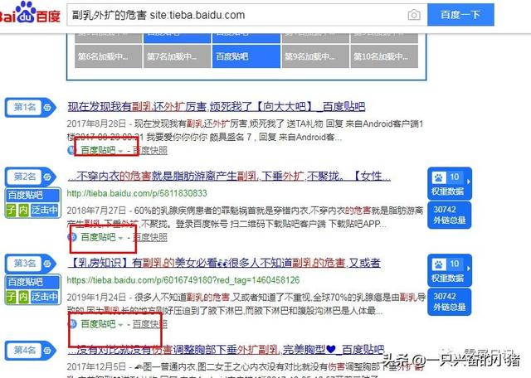Click the Baidu logo
This screenshot has width=531, height=378.
click(30, 13)
